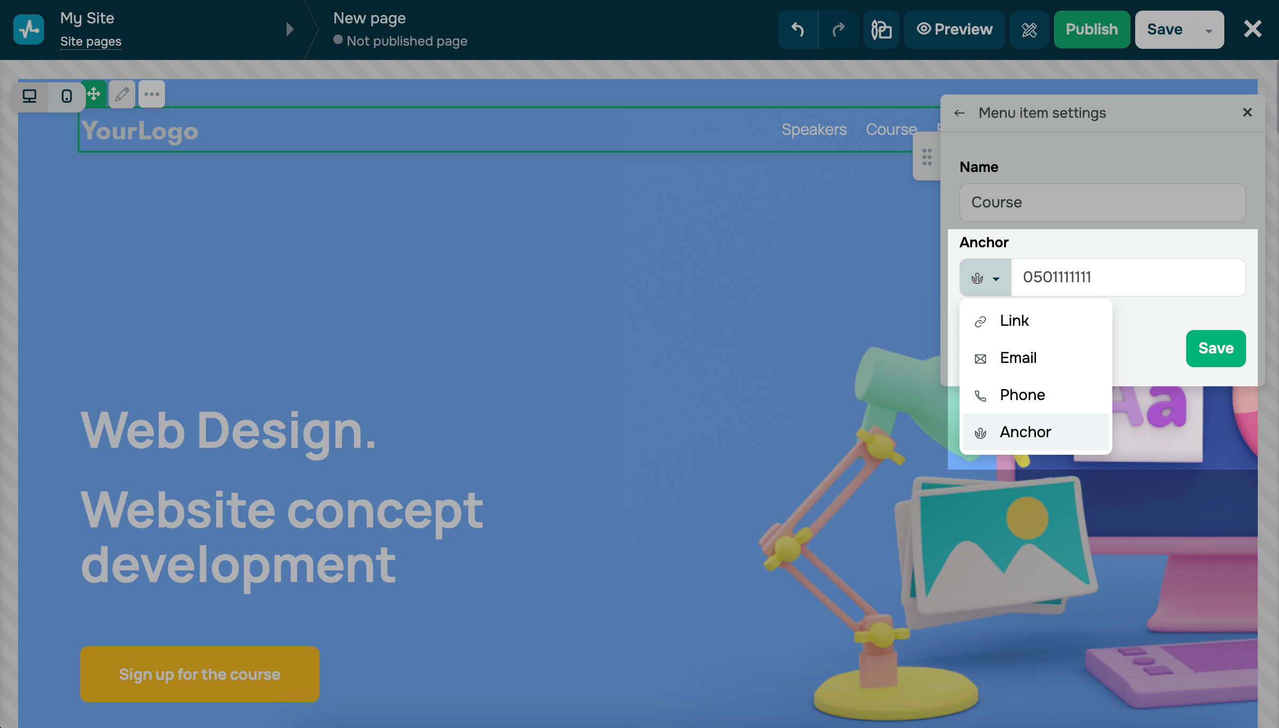Open the three-dots block options

click(152, 94)
